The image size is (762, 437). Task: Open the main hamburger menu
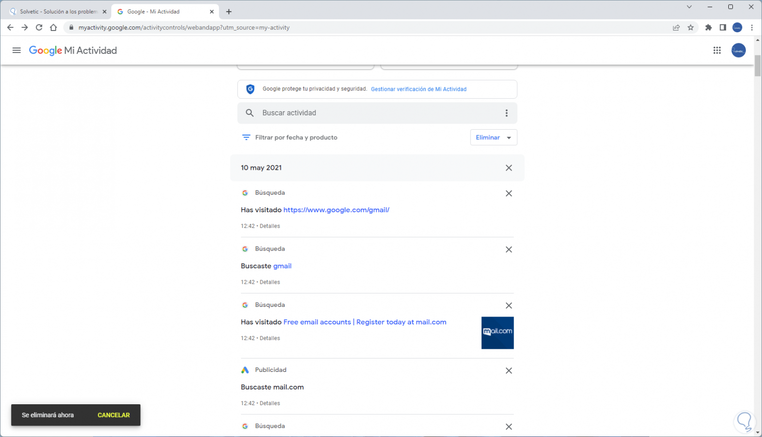(17, 50)
